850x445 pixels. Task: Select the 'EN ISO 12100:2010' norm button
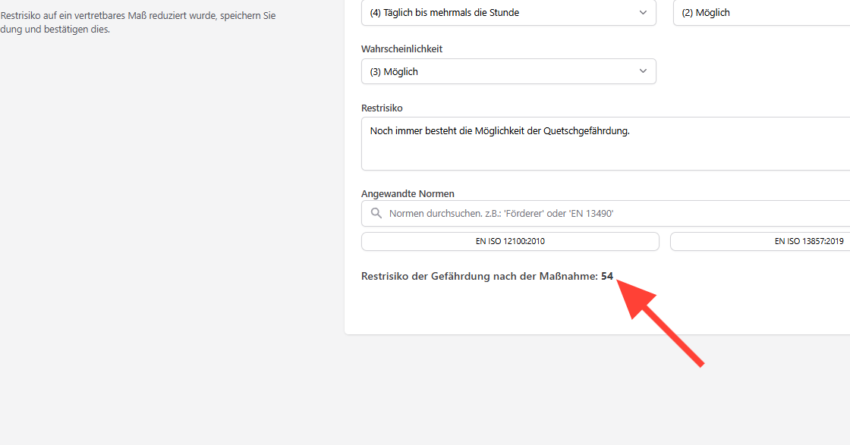point(510,241)
